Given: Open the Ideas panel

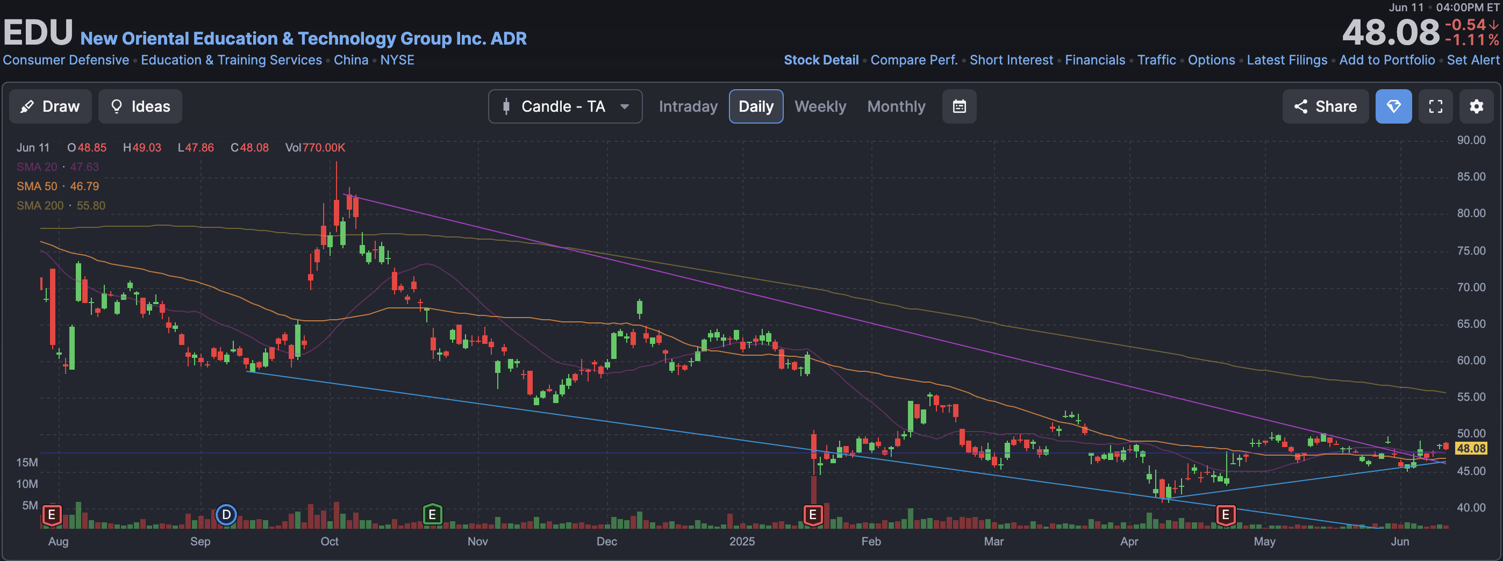Looking at the screenshot, I should point(140,106).
